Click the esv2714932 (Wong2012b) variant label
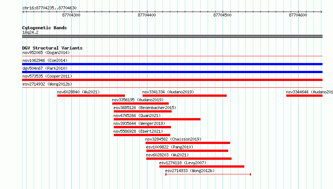333x189 pixels. tap(47, 84)
